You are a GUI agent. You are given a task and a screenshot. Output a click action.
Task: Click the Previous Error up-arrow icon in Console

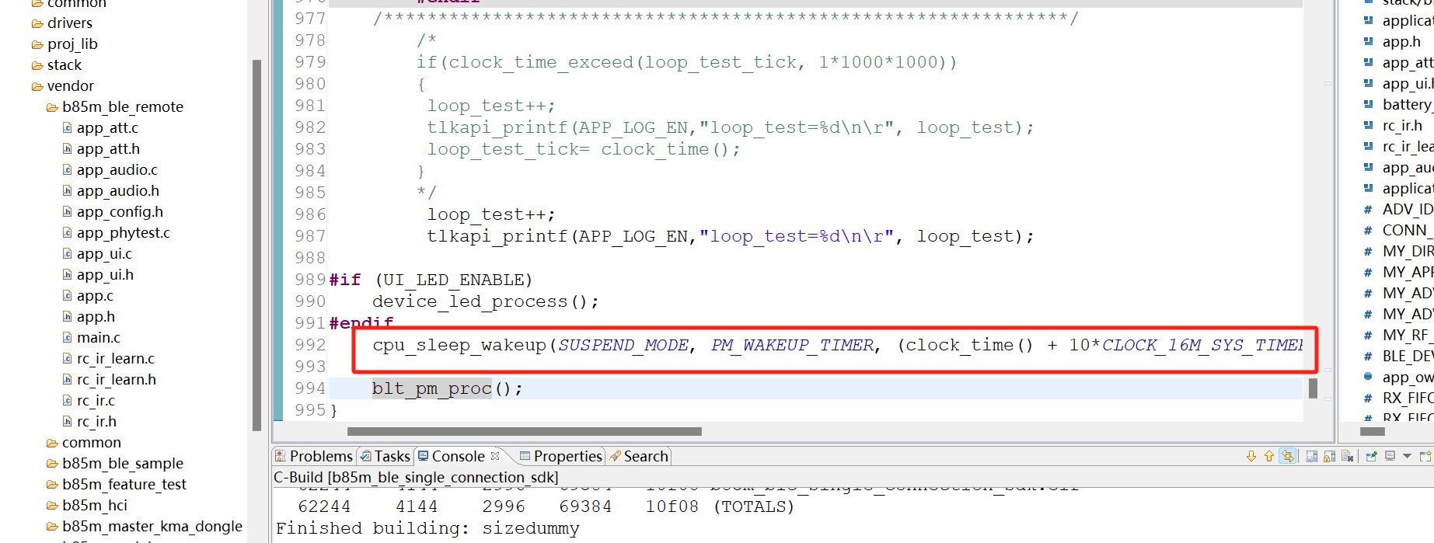coord(1268,457)
